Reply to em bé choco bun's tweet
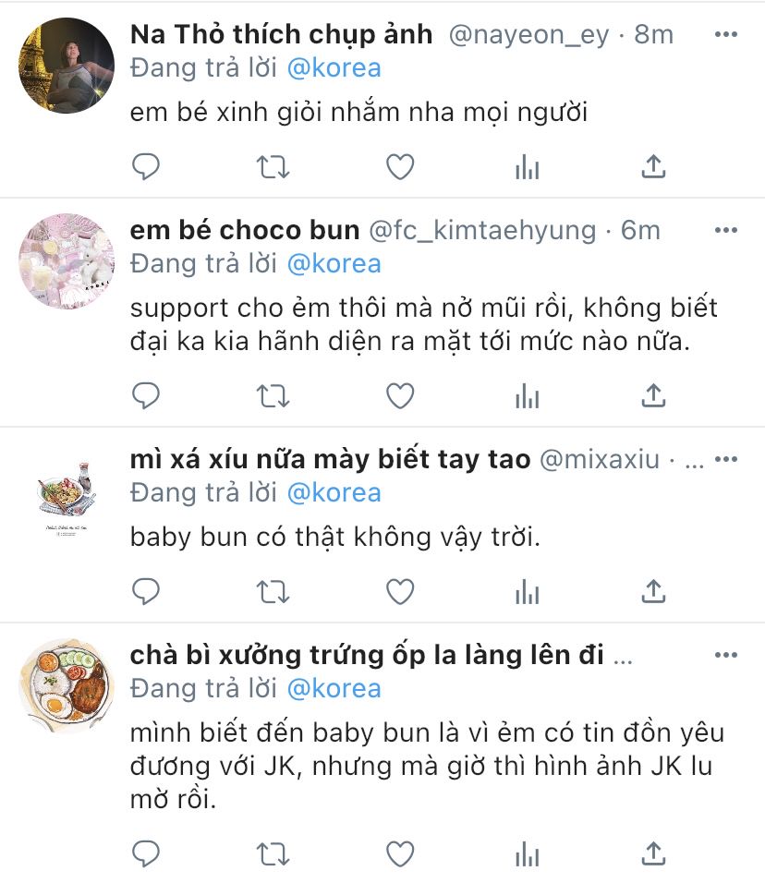 click(146, 396)
